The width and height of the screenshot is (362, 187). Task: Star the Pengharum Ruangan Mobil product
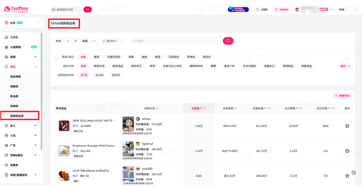(347, 151)
